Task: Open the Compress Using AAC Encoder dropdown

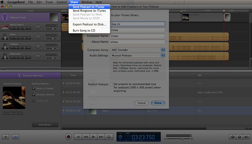Action: 138,50
